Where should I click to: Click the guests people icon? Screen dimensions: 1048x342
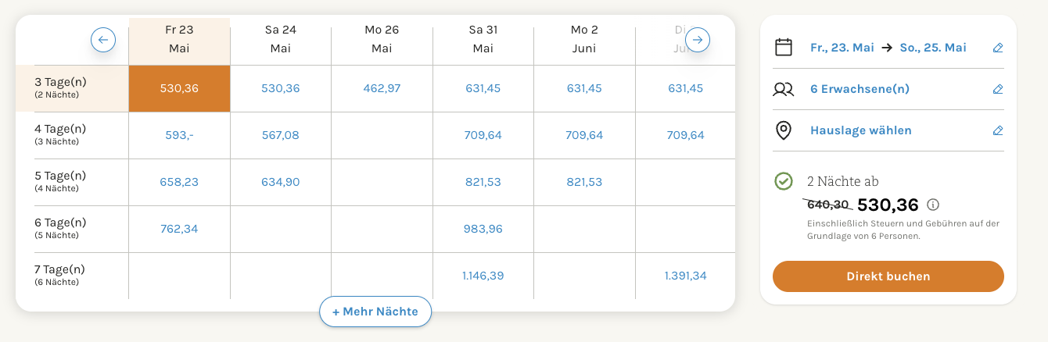(x=784, y=89)
